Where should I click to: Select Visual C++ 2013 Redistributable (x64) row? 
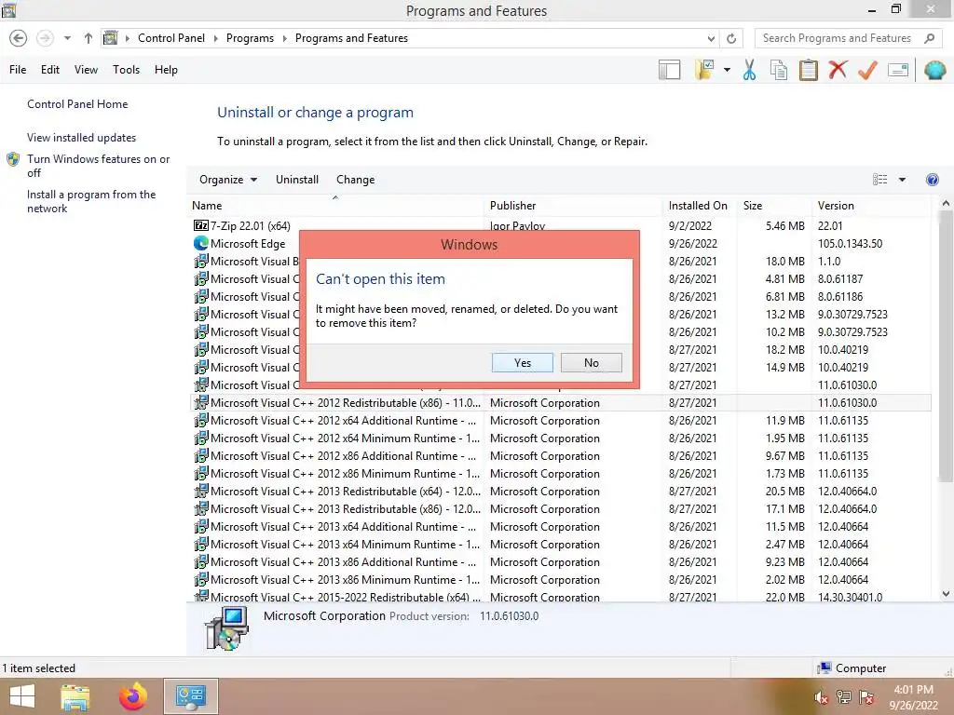coord(562,492)
